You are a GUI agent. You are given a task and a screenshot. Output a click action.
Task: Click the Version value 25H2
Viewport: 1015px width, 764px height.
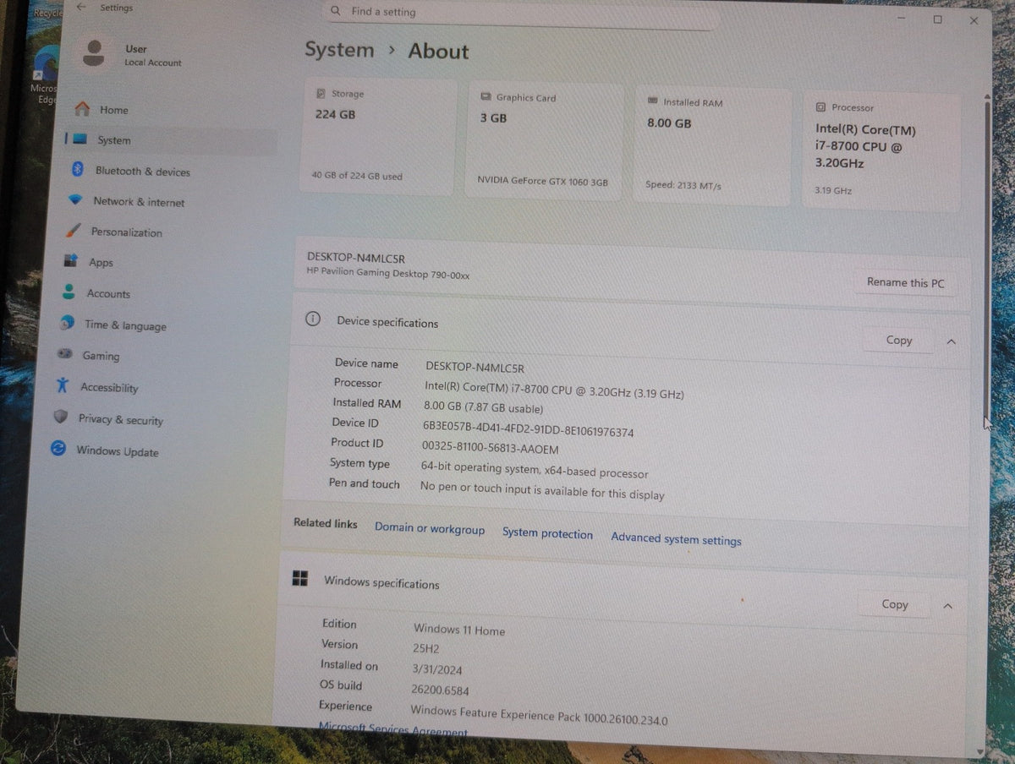[426, 648]
